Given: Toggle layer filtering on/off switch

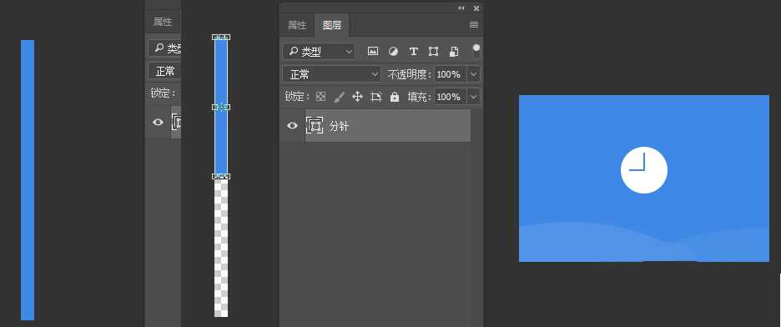Looking at the screenshot, I should click(476, 51).
